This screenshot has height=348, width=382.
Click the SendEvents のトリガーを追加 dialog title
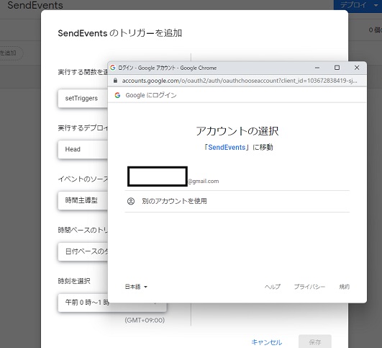point(120,33)
